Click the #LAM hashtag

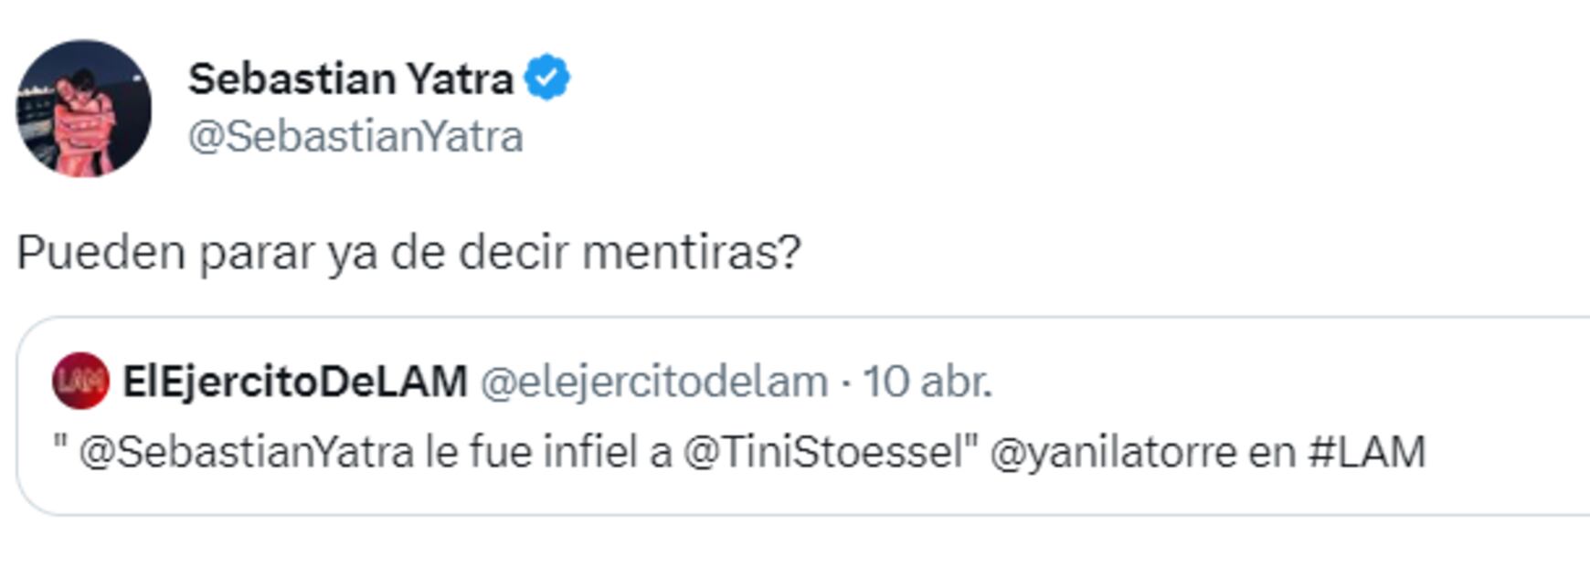click(1366, 452)
